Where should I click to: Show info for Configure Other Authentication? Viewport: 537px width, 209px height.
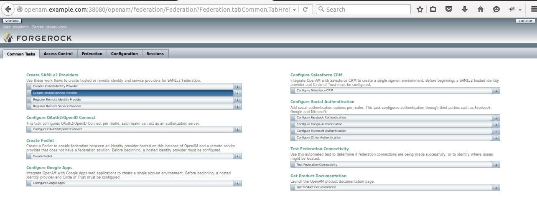tap(496, 137)
